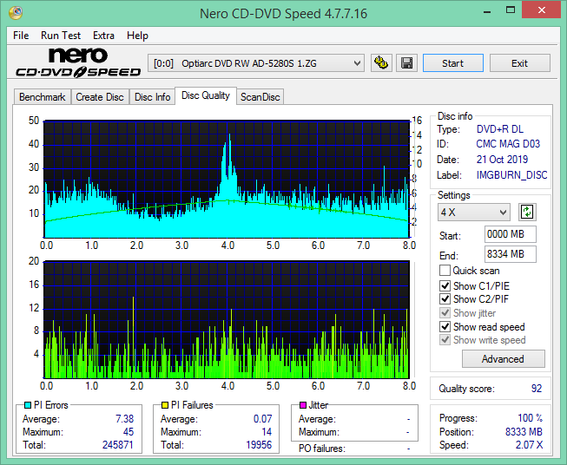The width and height of the screenshot is (567, 465).
Task: Uncheck Show C1/PIE checkbox
Action: coord(445,285)
